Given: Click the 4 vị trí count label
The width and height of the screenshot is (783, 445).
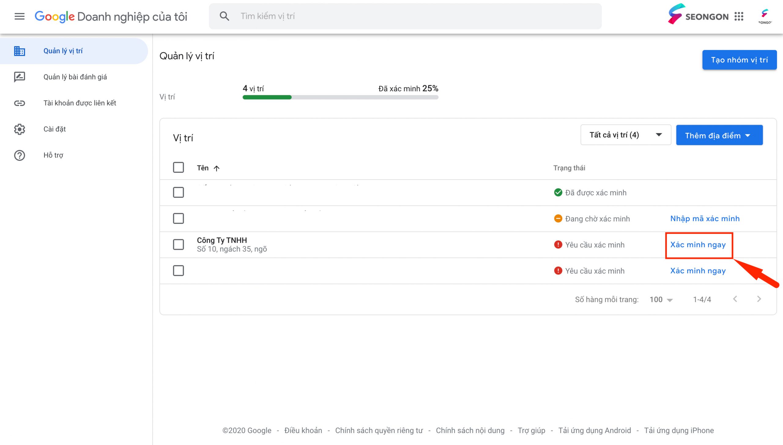Looking at the screenshot, I should [253, 88].
